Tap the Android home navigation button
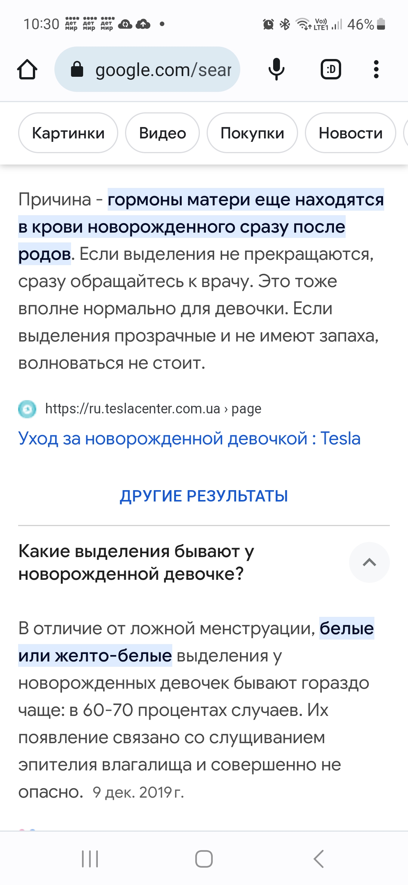 204,859
